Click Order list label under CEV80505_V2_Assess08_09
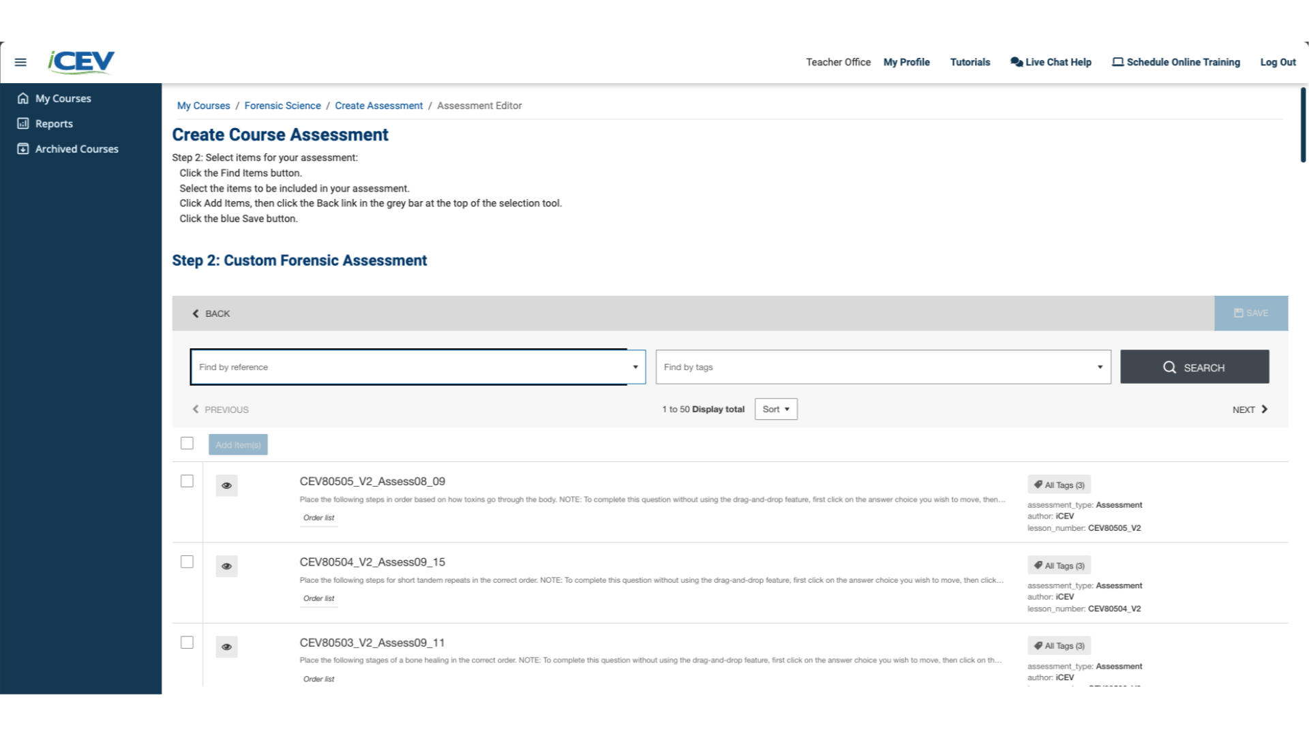1309x736 pixels. (318, 518)
